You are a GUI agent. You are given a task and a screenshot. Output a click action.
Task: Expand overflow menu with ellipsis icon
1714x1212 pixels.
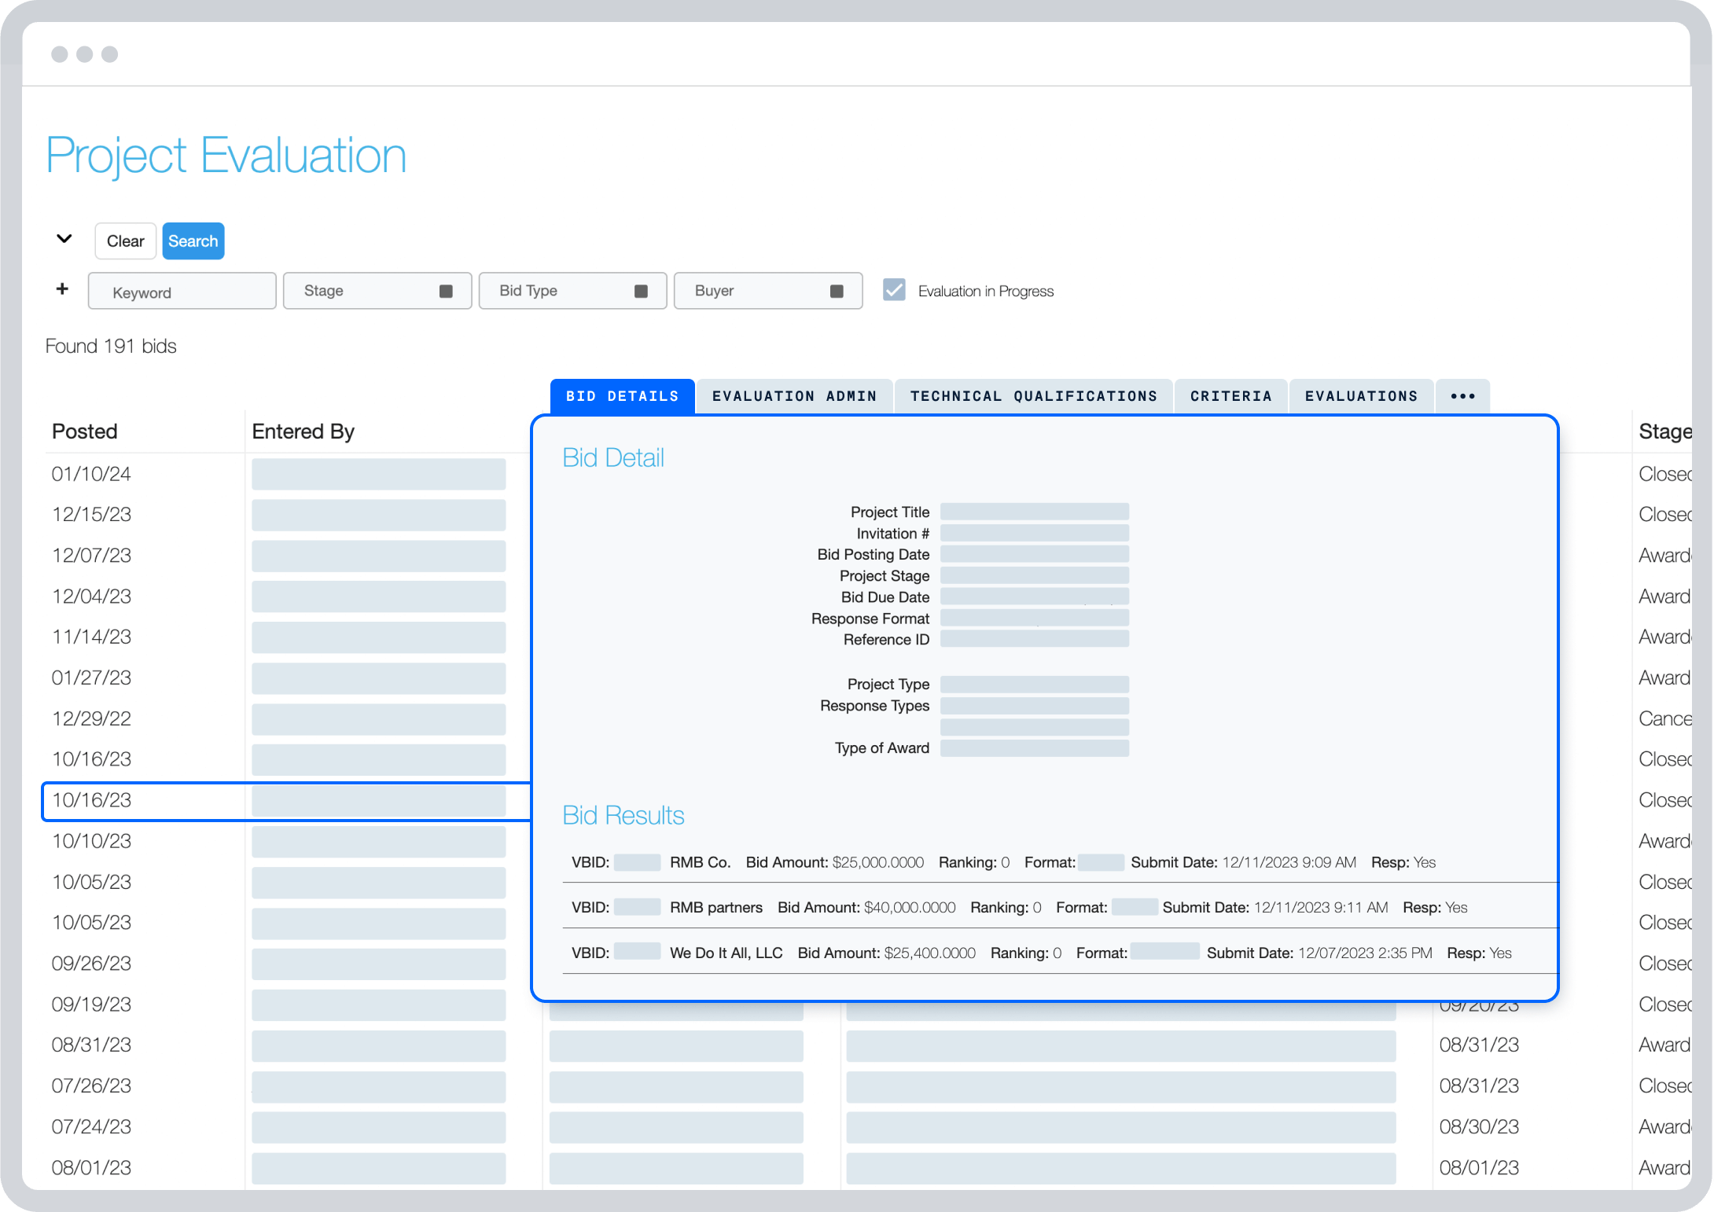point(1465,396)
